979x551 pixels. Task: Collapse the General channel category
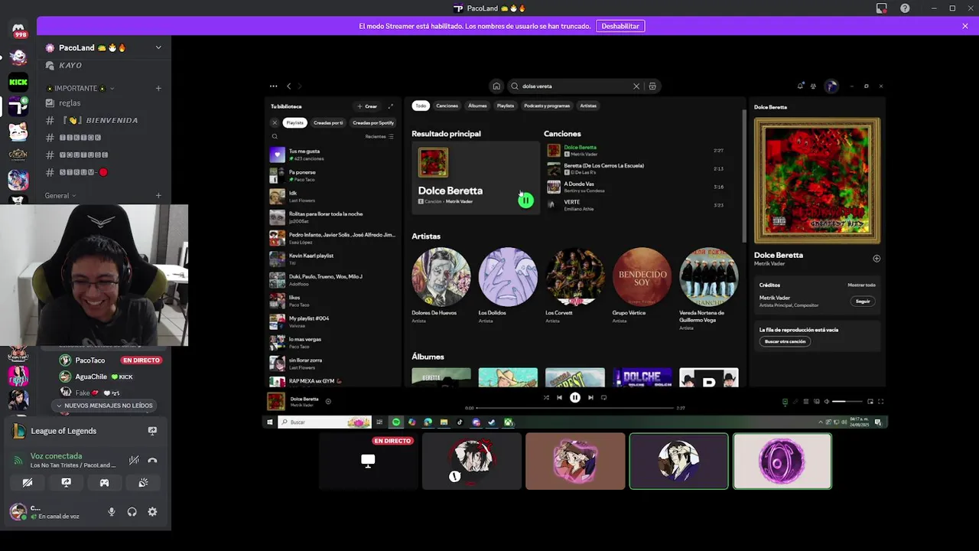coord(60,195)
